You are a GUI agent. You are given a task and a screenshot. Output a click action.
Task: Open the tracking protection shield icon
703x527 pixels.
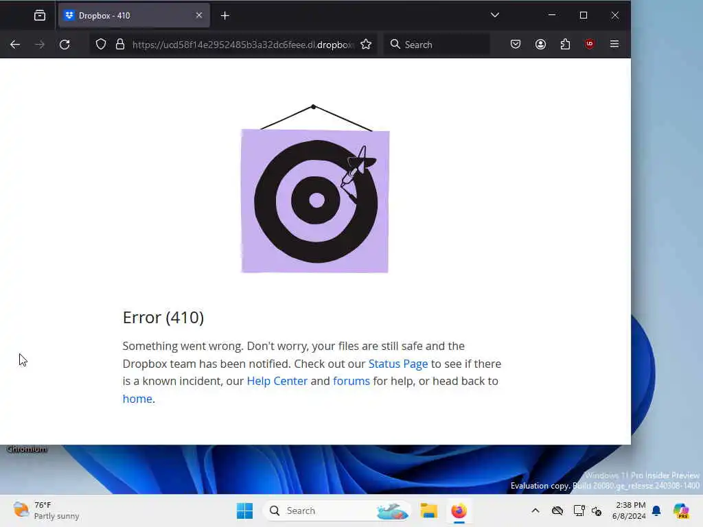(101, 45)
